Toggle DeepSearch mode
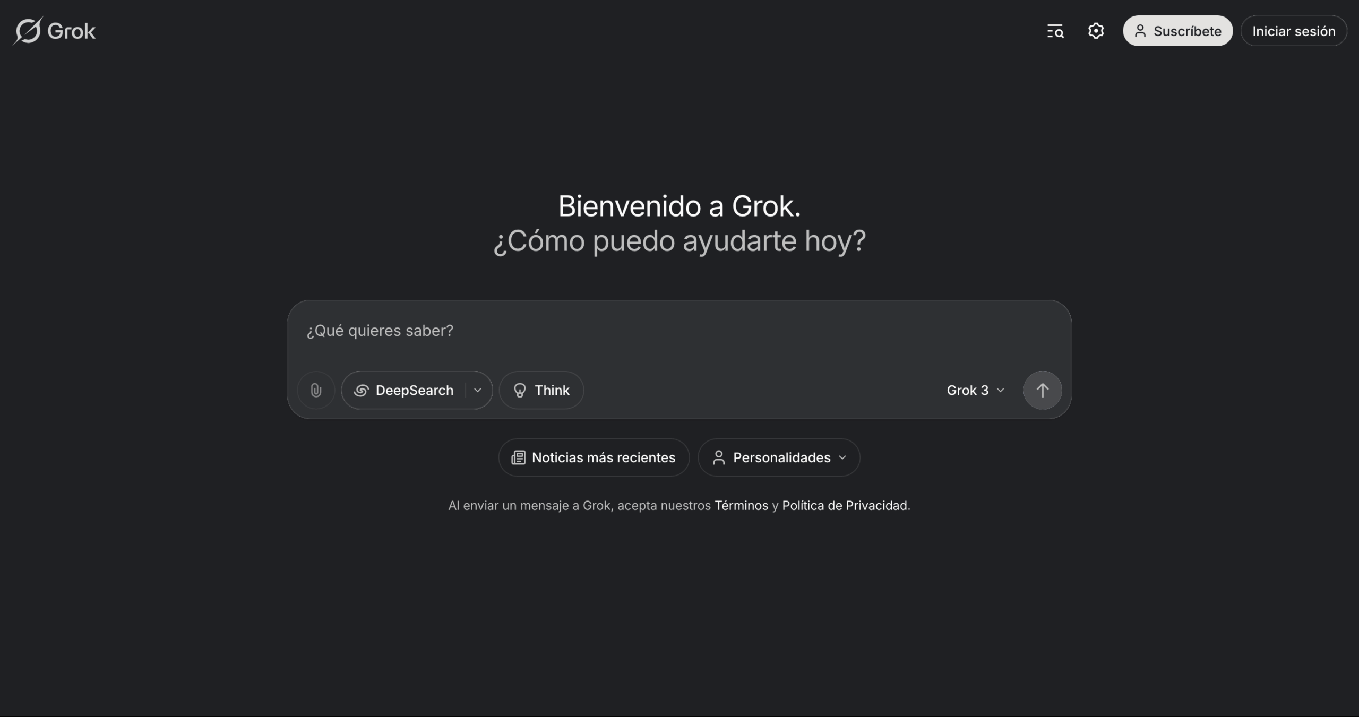Screen dimensions: 1359x717 tap(404, 390)
